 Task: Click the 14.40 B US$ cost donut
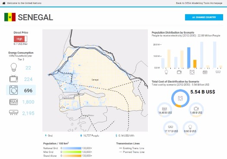(x=165, y=110)
